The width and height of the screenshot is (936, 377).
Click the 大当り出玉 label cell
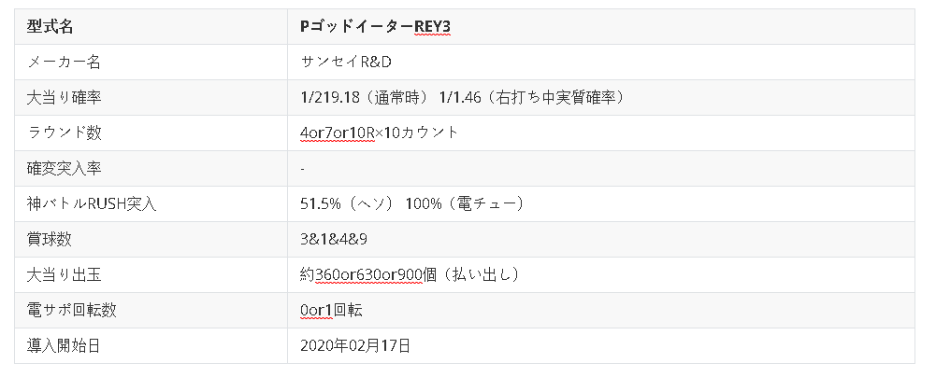click(151, 274)
